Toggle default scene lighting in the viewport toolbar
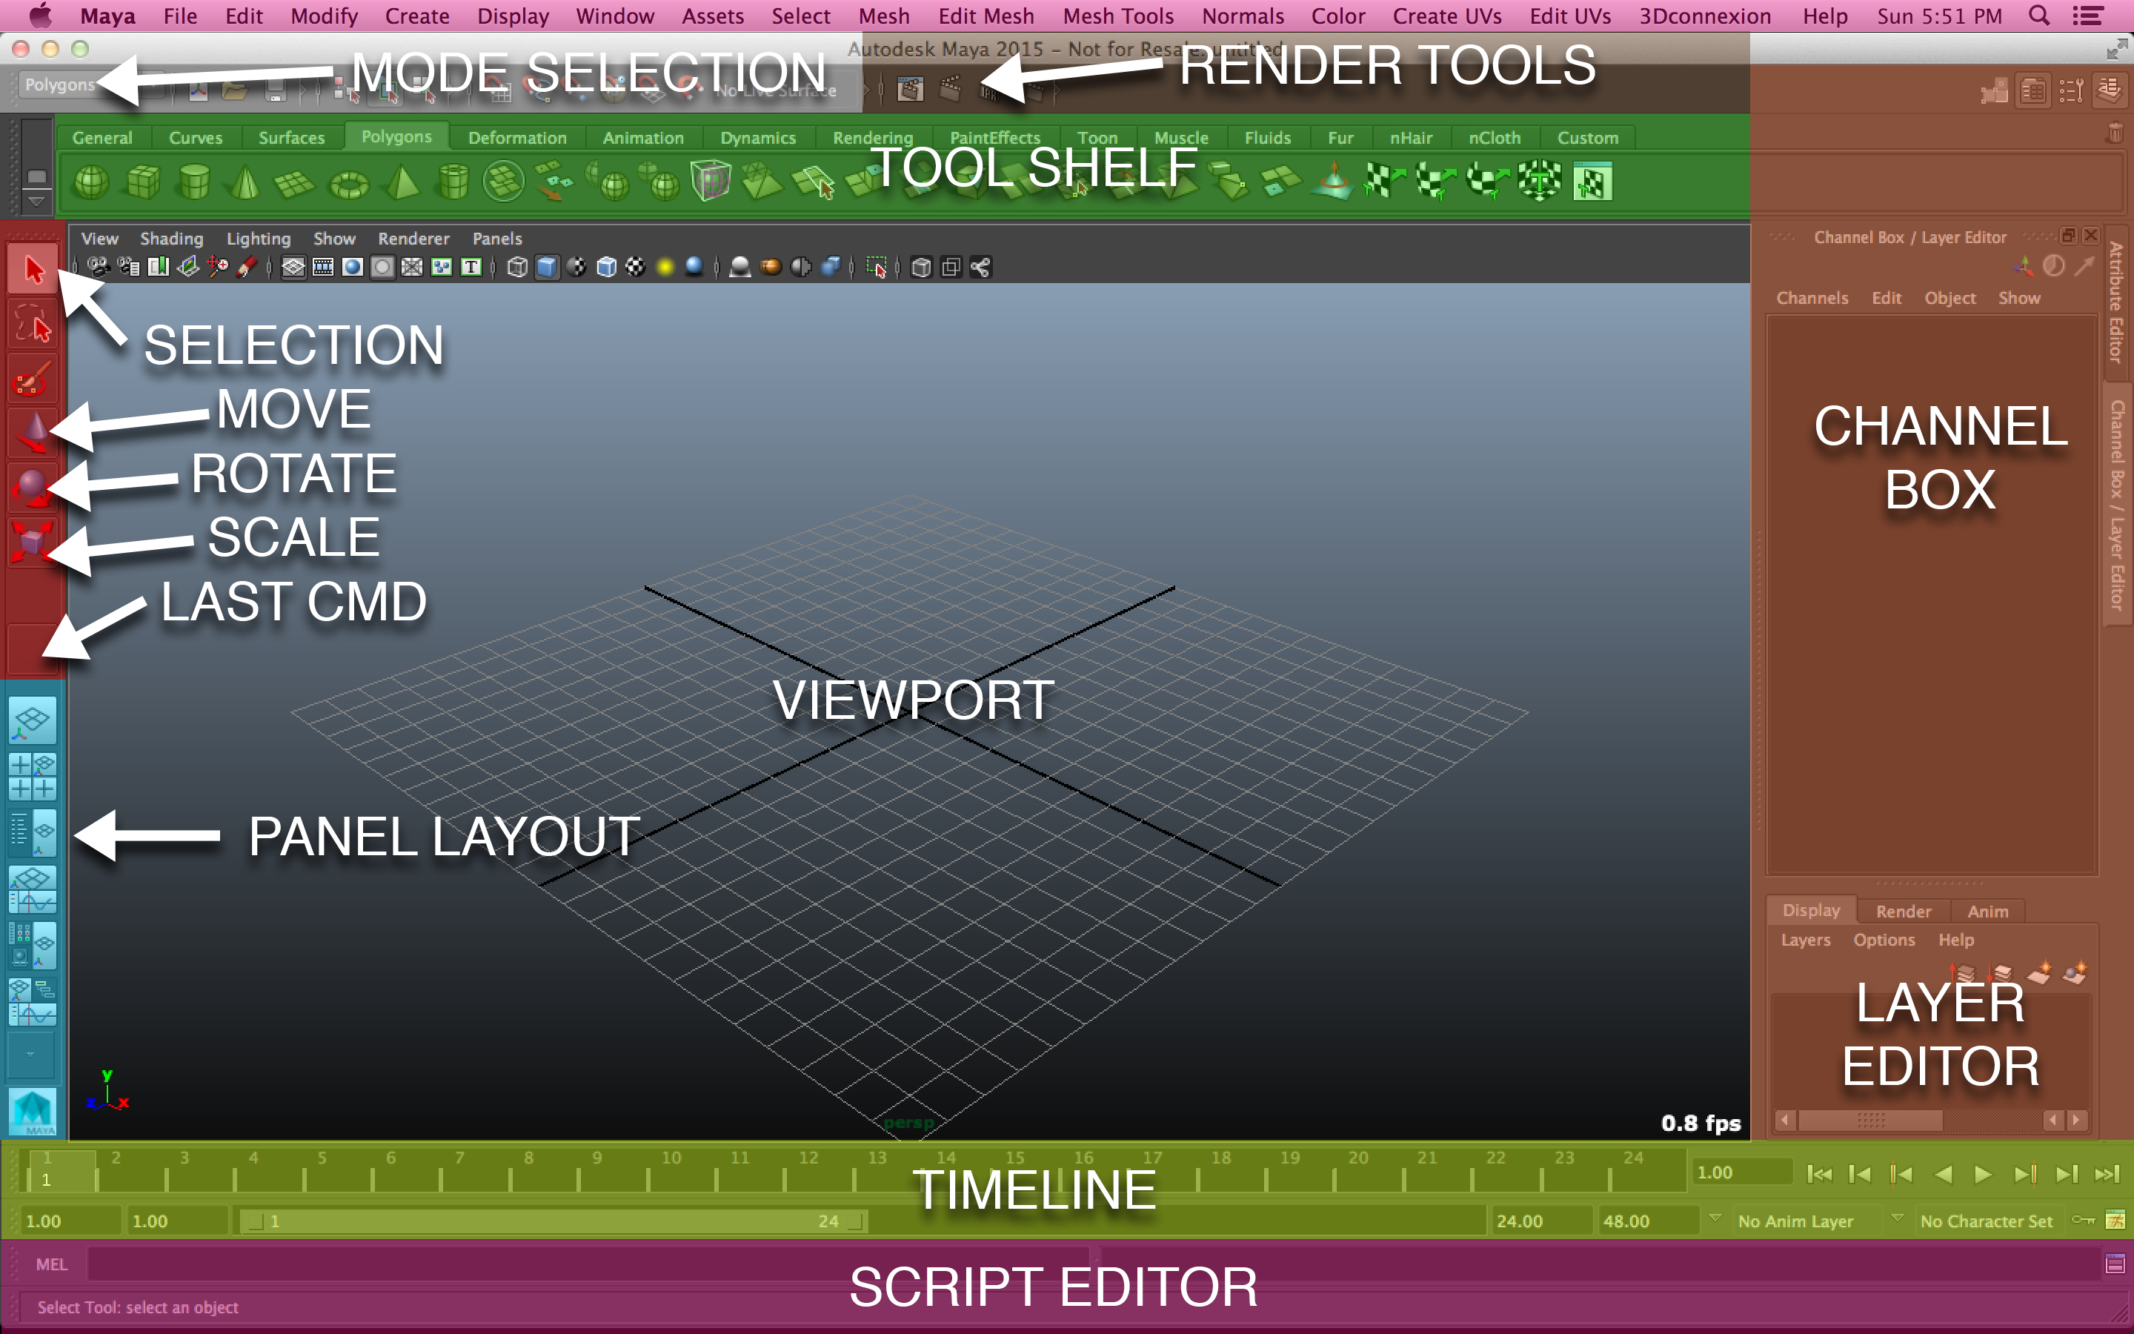Image resolution: width=2134 pixels, height=1334 pixels. coord(665,267)
